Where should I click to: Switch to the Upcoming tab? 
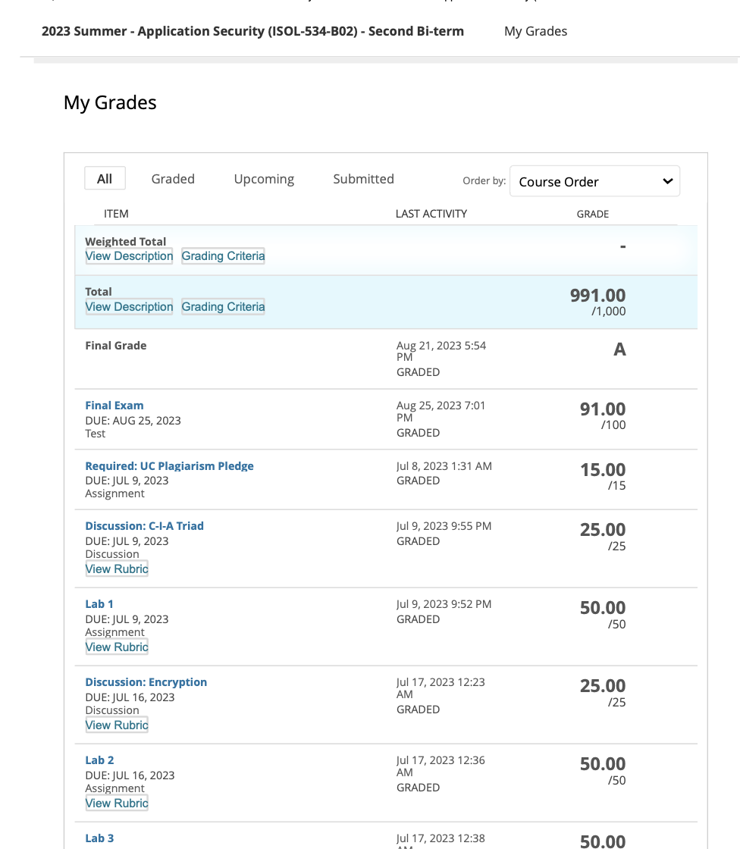(x=264, y=179)
